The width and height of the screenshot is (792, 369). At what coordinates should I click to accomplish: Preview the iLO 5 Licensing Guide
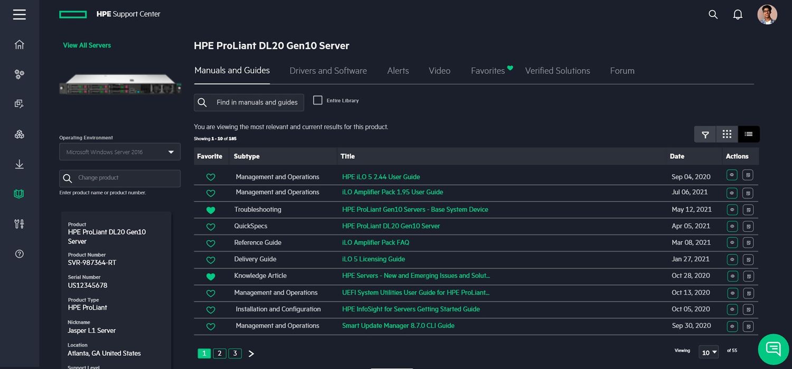tap(732, 260)
